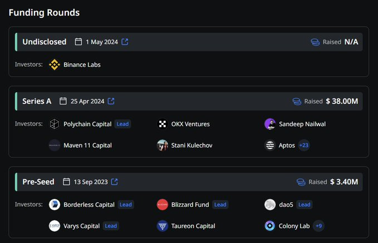378x243 pixels.
Task: Click the Maven 11 Capital logo
Action: coord(55,145)
